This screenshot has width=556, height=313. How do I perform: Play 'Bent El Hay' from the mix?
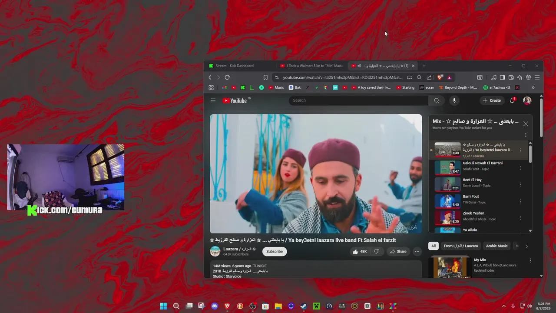click(x=478, y=184)
